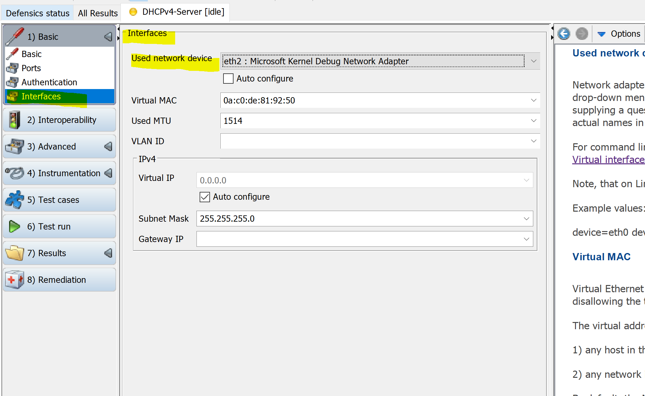Click the Subnet Mask value 255.255.255.0
645x396 pixels.
point(227,219)
